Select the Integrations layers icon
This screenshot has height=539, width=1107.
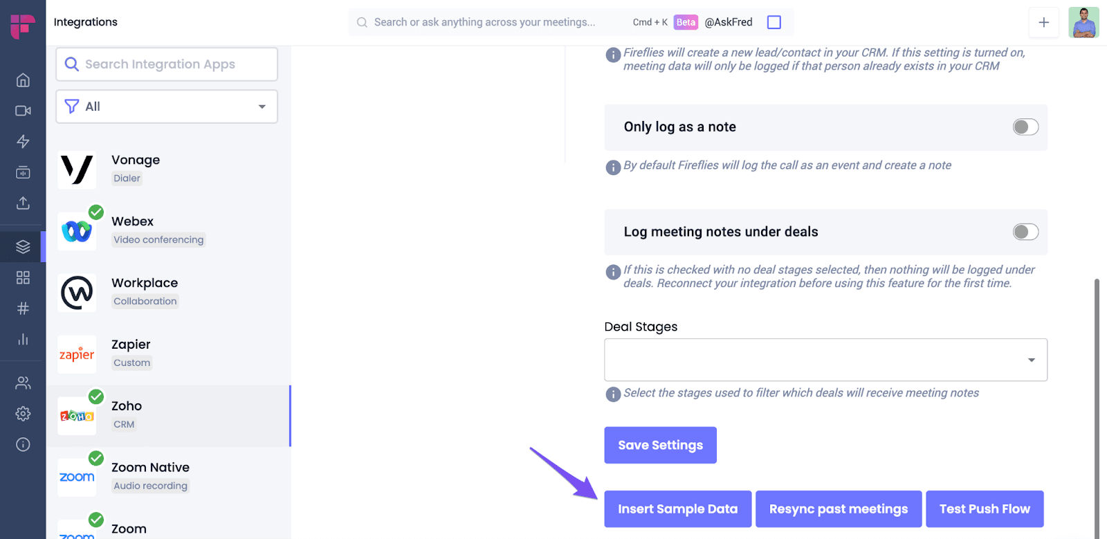(23, 246)
